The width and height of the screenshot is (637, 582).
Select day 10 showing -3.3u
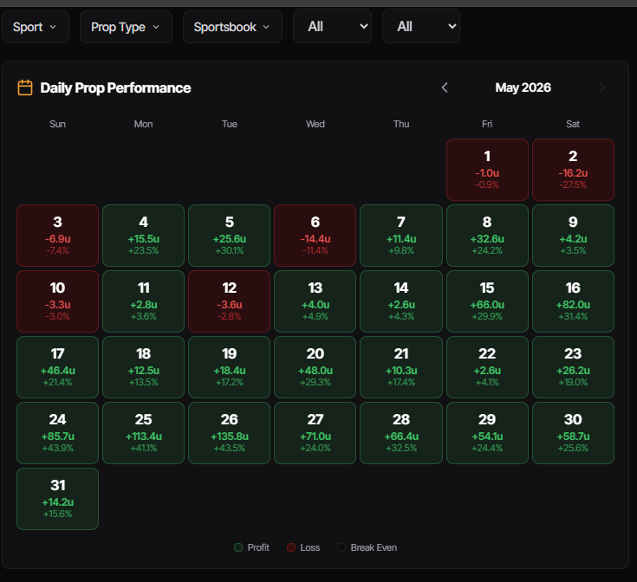pyautogui.click(x=58, y=301)
